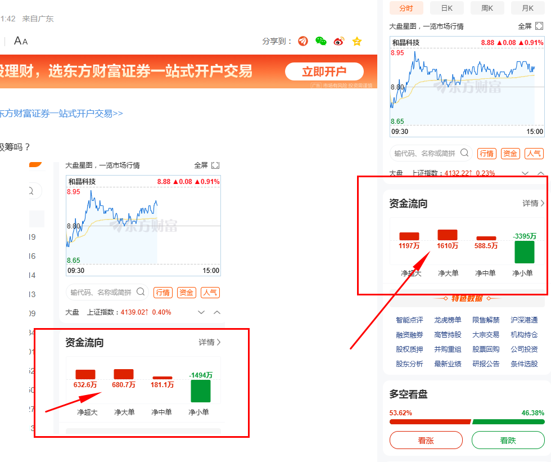The height and width of the screenshot is (462, 551).
Task: Open 智能点评 link
Action: pyautogui.click(x=409, y=320)
